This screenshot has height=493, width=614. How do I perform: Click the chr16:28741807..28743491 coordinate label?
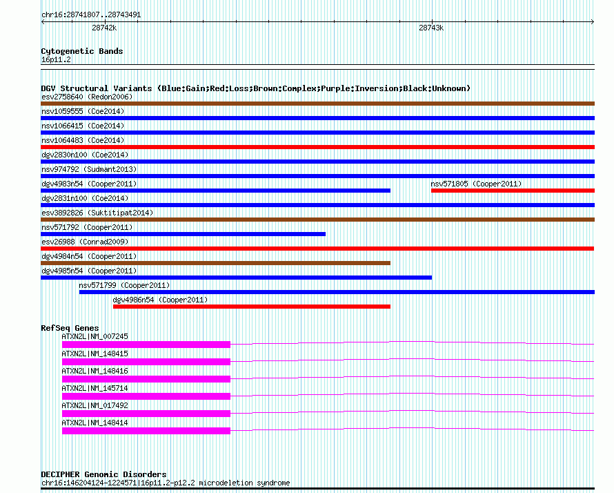[x=91, y=15]
